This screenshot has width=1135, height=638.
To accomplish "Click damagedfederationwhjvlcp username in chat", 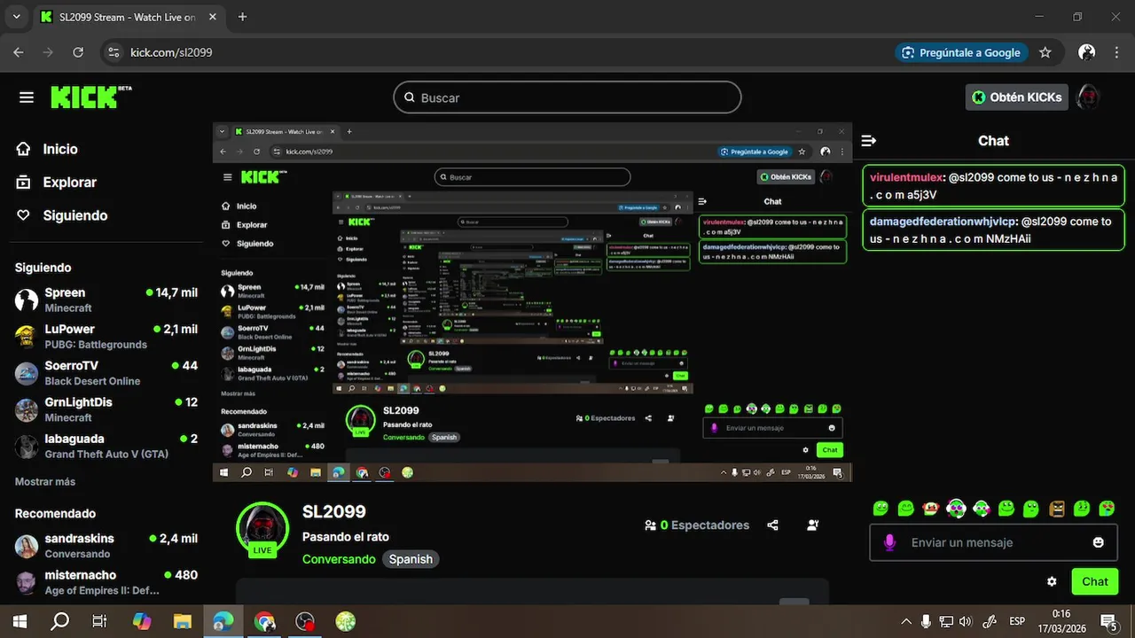I will point(943,222).
